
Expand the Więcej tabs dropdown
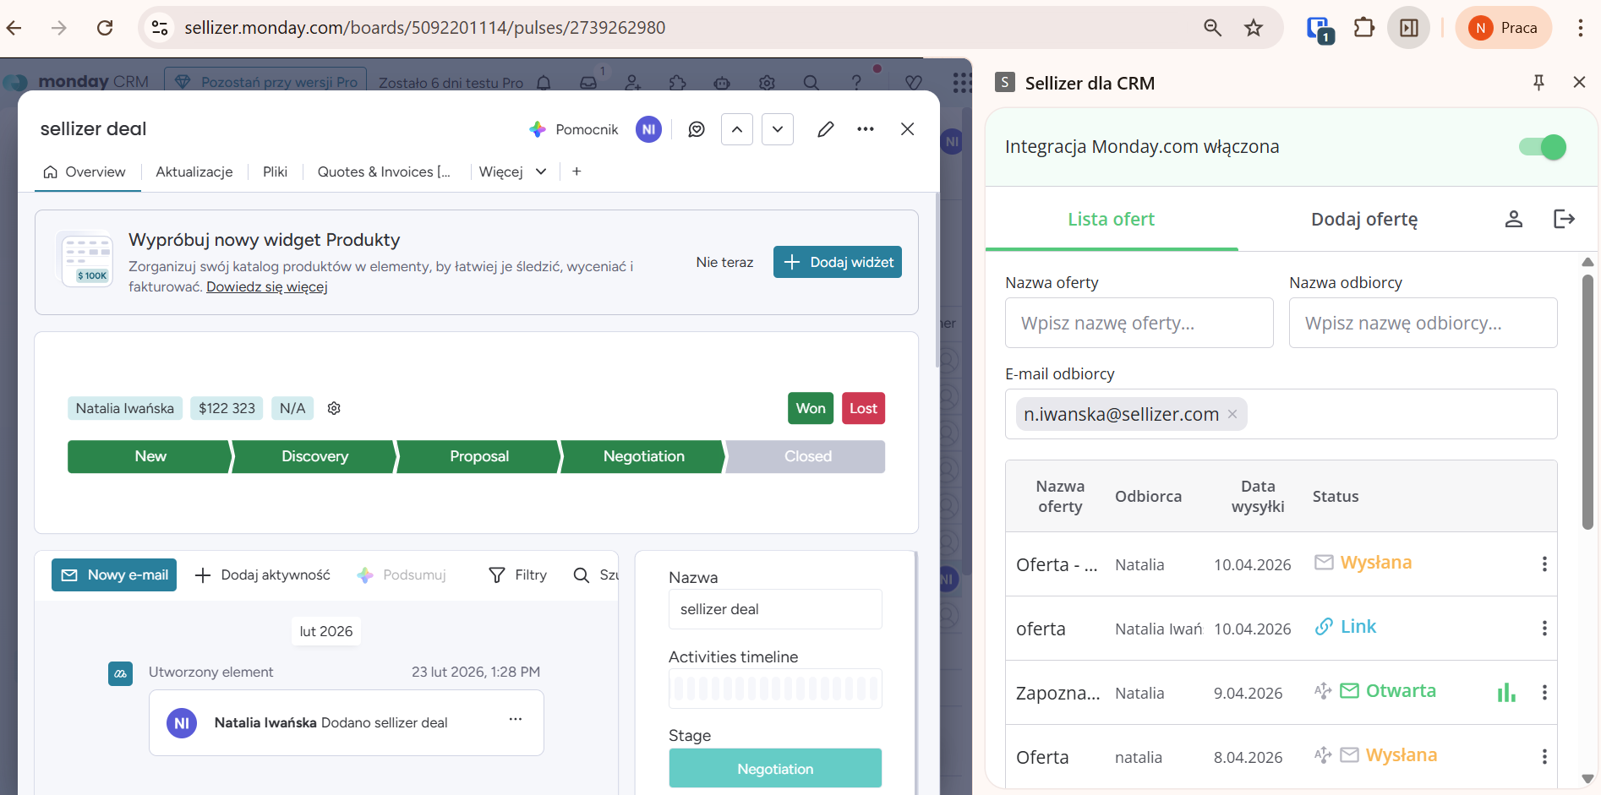tap(512, 172)
